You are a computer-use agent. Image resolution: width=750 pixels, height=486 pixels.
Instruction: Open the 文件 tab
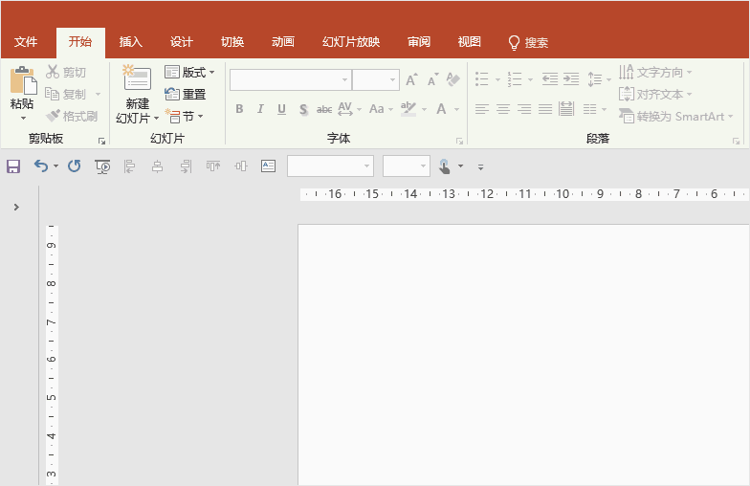coord(26,42)
